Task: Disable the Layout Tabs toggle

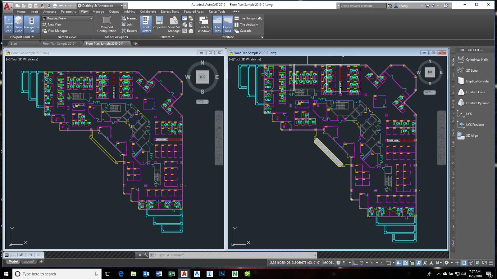Action: pyautogui.click(x=228, y=24)
